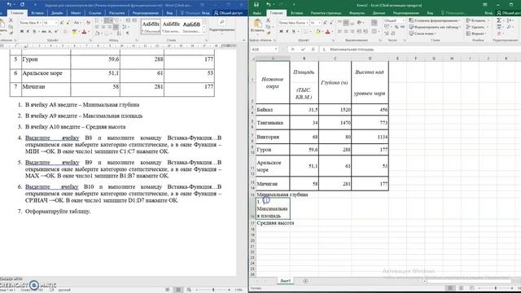Click Decrease font size in Excel

[x=331, y=23]
